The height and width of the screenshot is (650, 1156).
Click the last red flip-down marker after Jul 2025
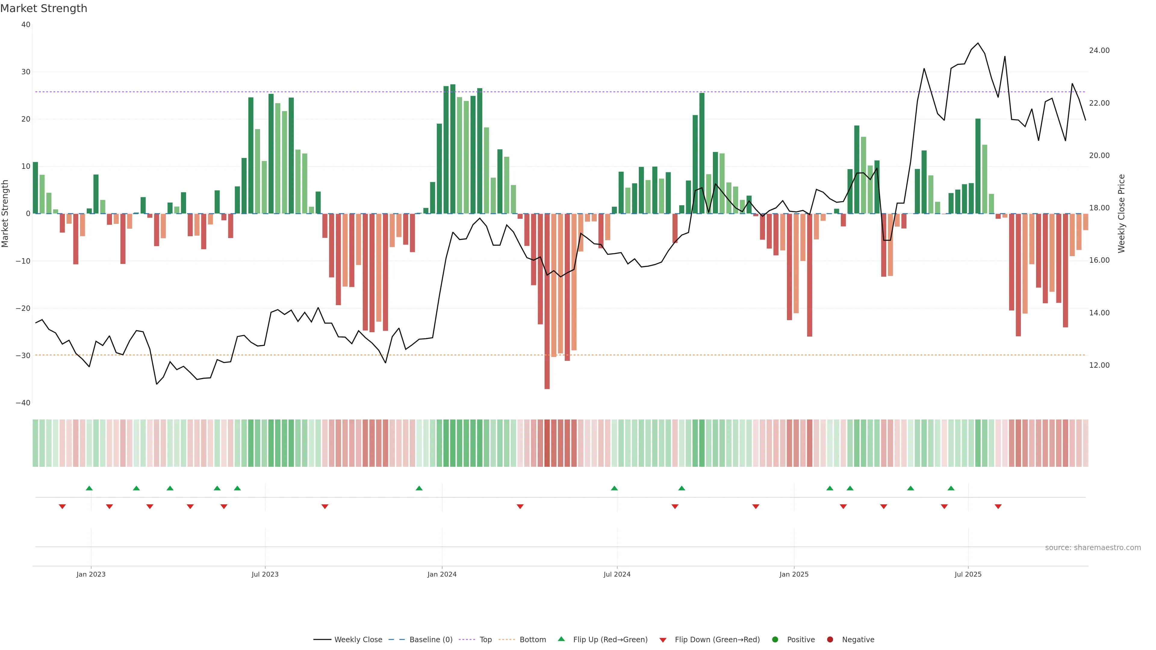pyautogui.click(x=998, y=506)
